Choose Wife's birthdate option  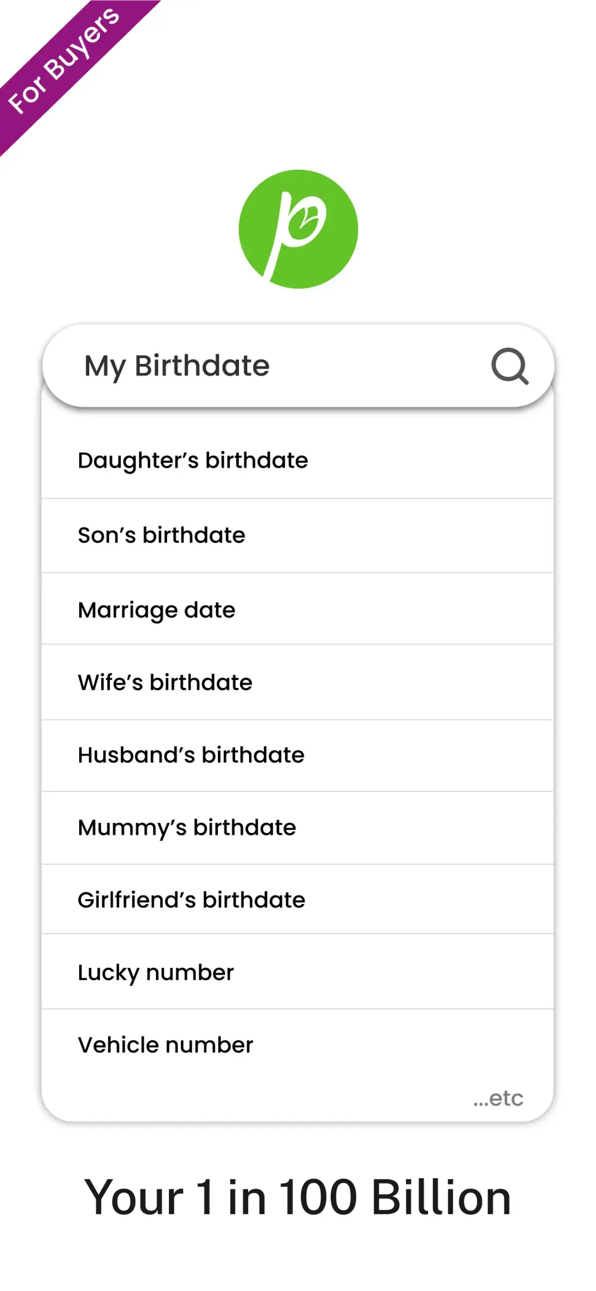coord(297,682)
